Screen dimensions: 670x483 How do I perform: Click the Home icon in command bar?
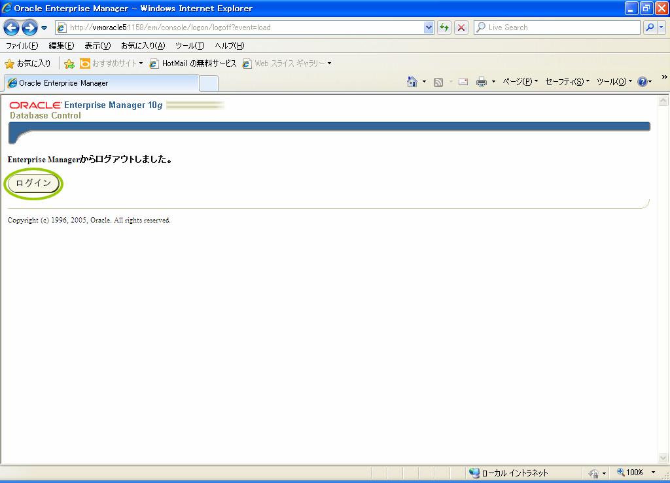tap(412, 82)
